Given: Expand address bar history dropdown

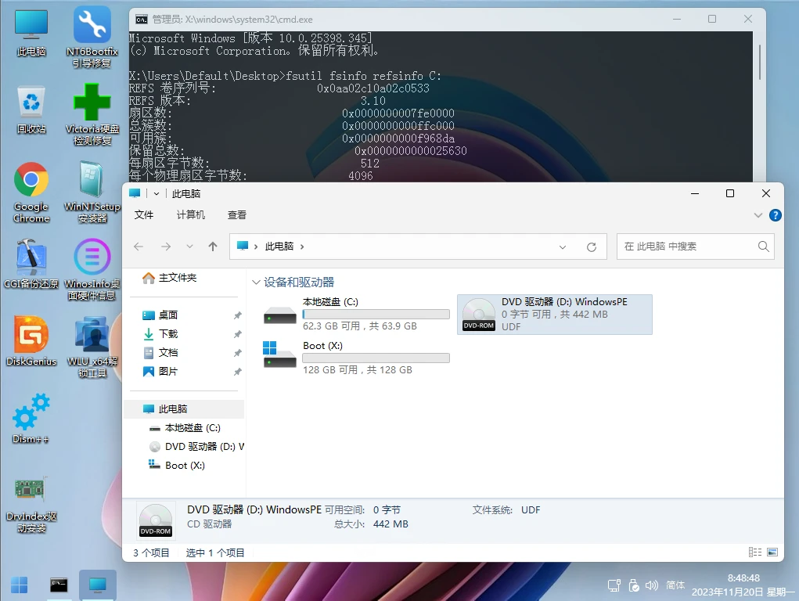Looking at the screenshot, I should click(x=563, y=247).
